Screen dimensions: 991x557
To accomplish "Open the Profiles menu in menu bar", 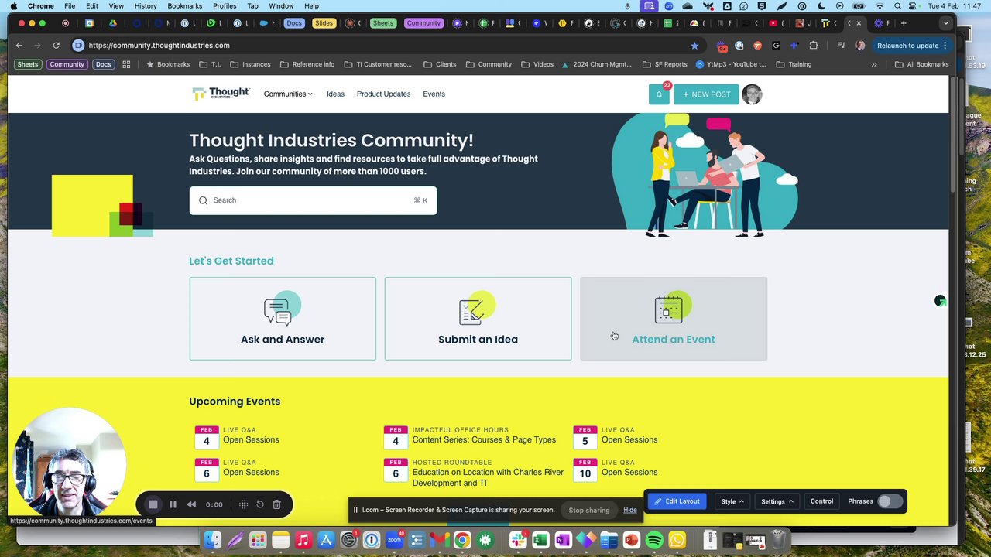I will click(x=225, y=5).
